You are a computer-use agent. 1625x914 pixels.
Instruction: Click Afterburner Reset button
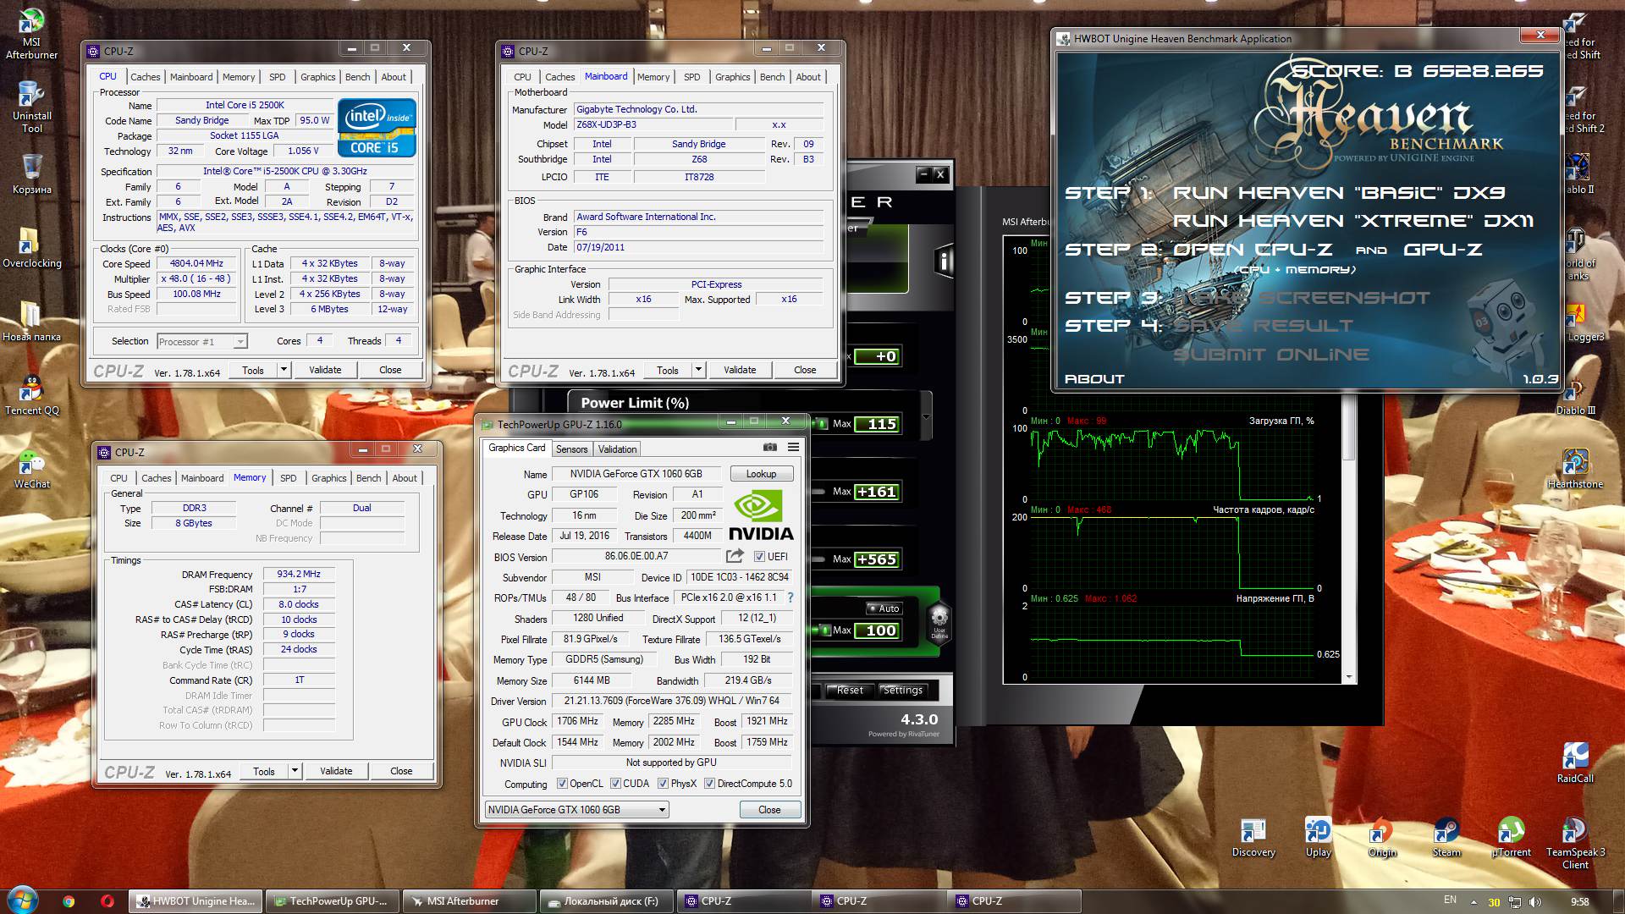(x=850, y=691)
